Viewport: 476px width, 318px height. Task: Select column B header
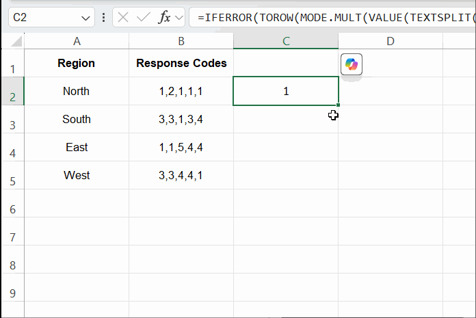coord(181,41)
